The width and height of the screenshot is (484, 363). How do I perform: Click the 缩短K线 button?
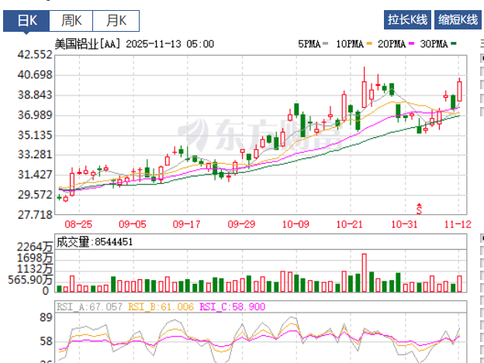click(x=458, y=19)
